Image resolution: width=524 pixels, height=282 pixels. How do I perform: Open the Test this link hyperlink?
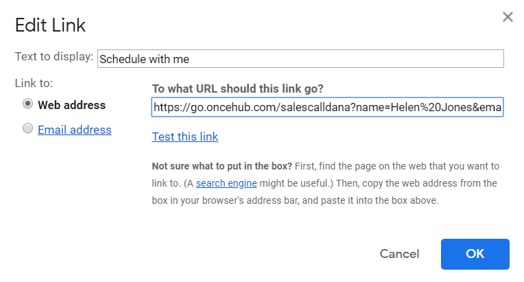pyautogui.click(x=184, y=137)
